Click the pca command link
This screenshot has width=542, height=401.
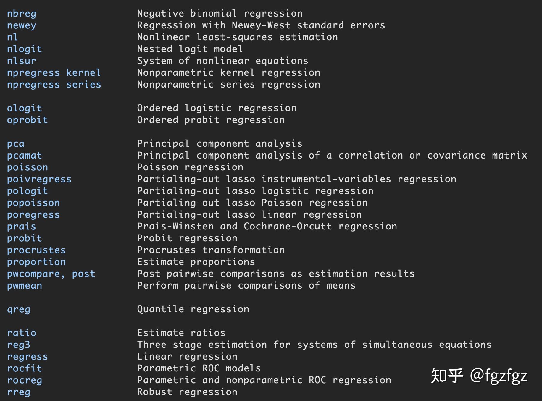coord(16,144)
